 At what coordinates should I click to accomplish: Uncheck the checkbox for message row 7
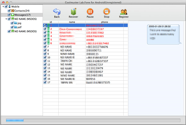(x=45, y=47)
